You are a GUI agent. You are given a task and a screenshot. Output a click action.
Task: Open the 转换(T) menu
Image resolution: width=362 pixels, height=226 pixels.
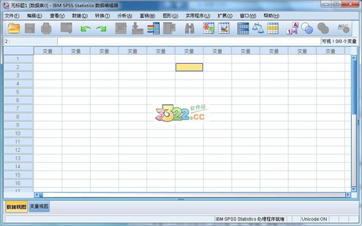click(103, 16)
